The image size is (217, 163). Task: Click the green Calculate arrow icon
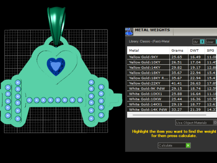pos(188,145)
